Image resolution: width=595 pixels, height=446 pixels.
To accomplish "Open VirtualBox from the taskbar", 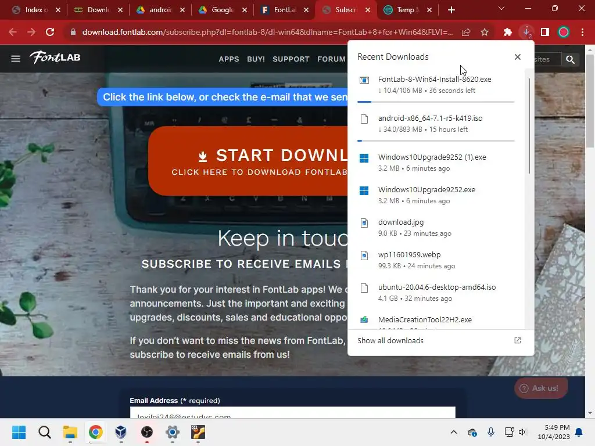I will [121, 432].
